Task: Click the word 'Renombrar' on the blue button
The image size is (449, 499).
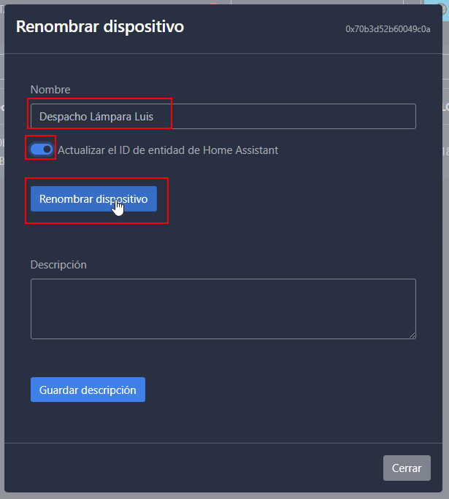Action: [x=65, y=199]
